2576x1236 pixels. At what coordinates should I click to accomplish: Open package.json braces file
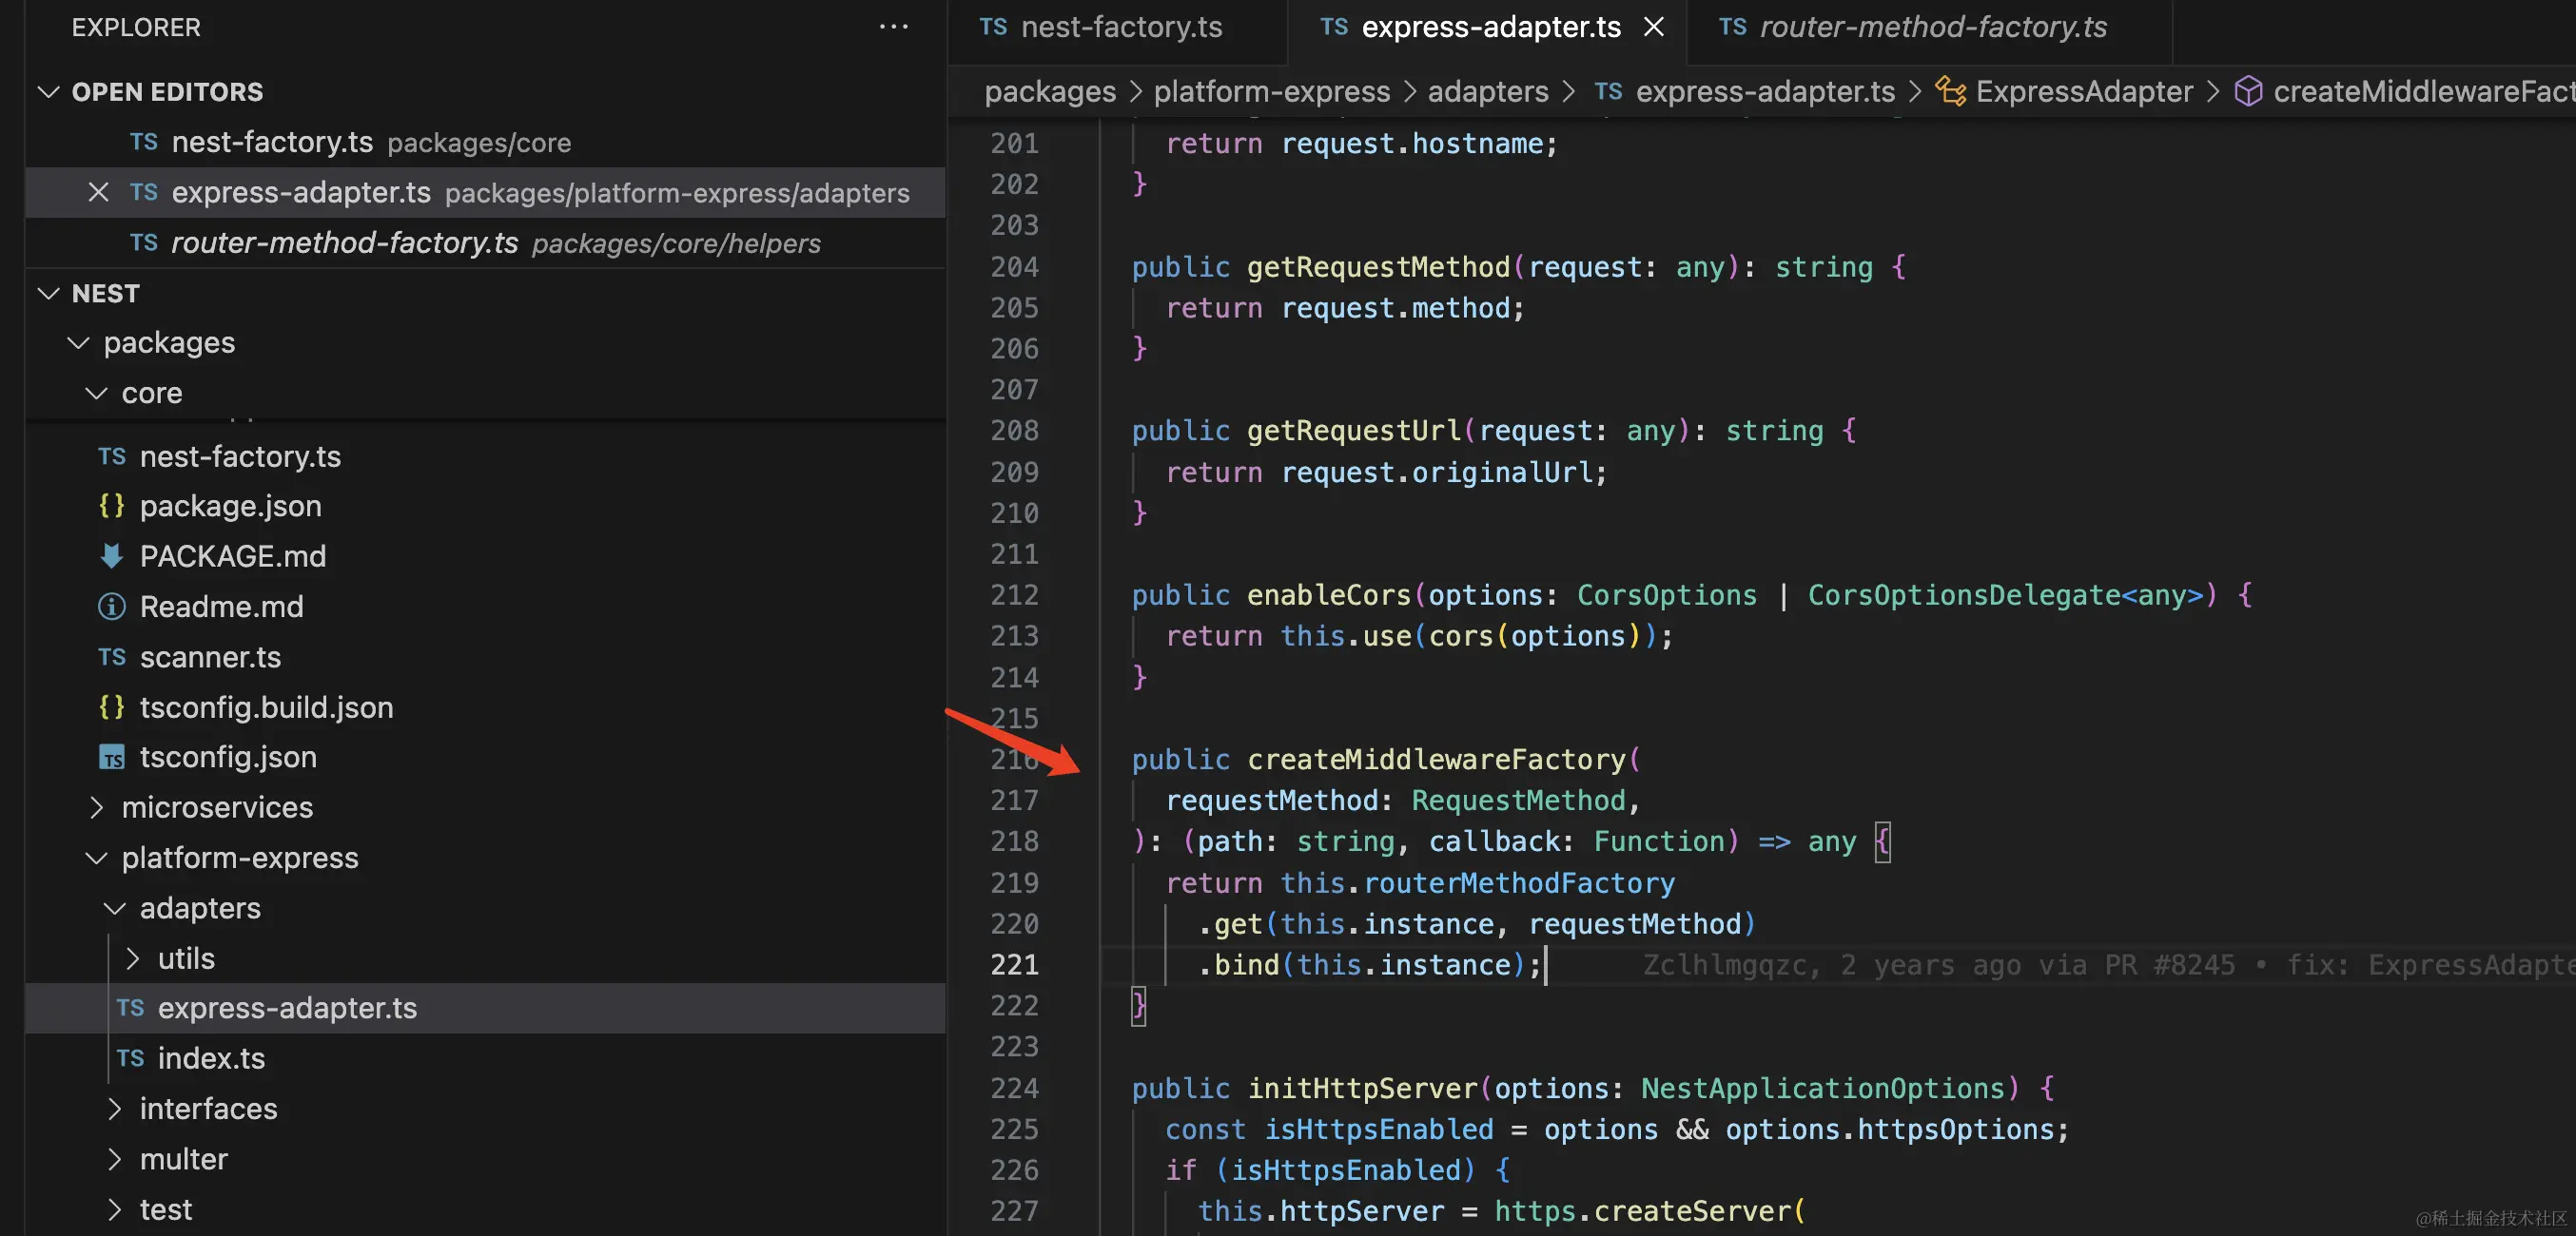tap(230, 506)
